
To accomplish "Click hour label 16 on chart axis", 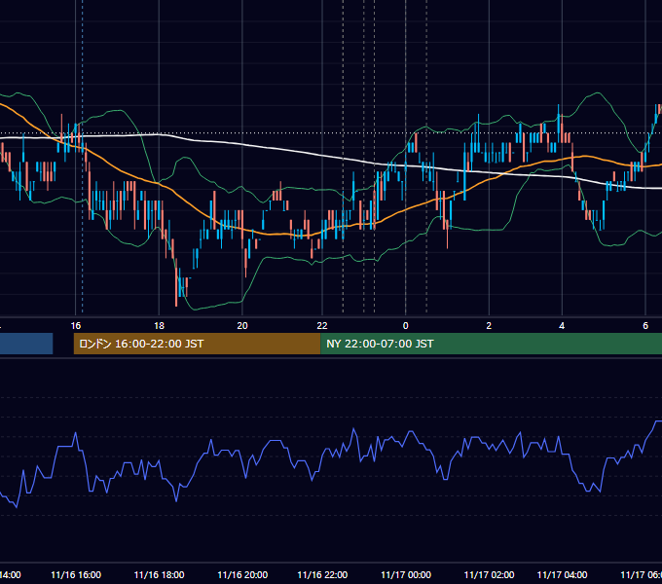I will [x=76, y=325].
